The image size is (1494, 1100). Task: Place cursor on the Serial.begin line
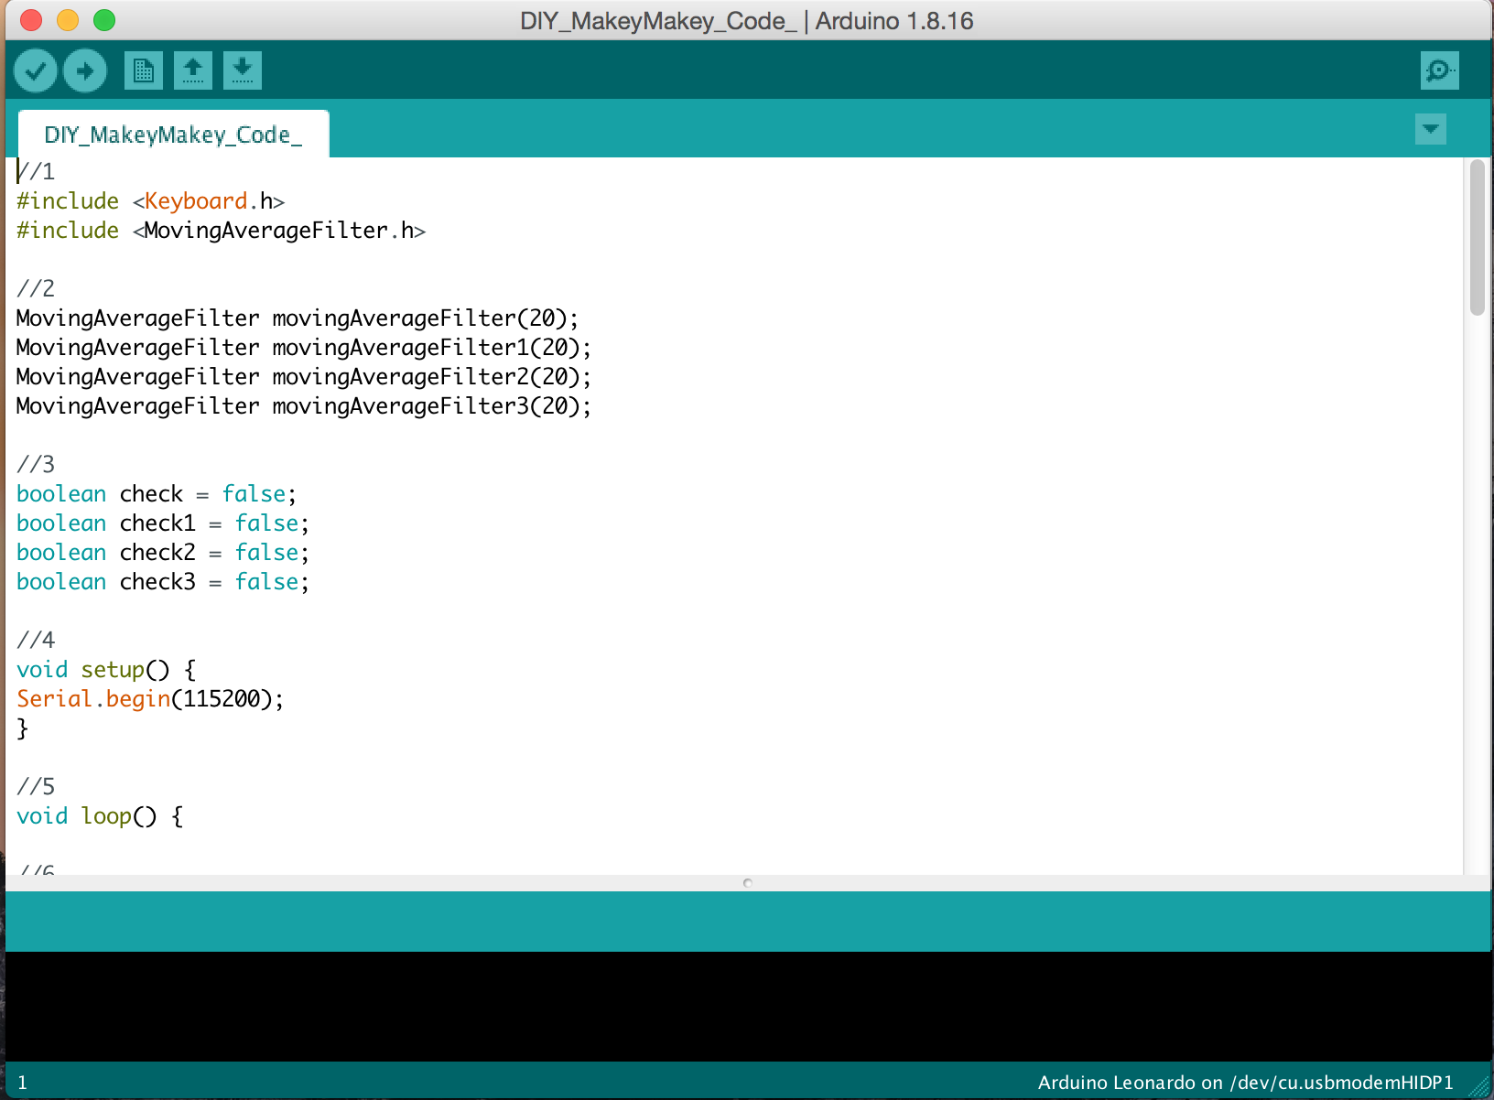click(149, 698)
